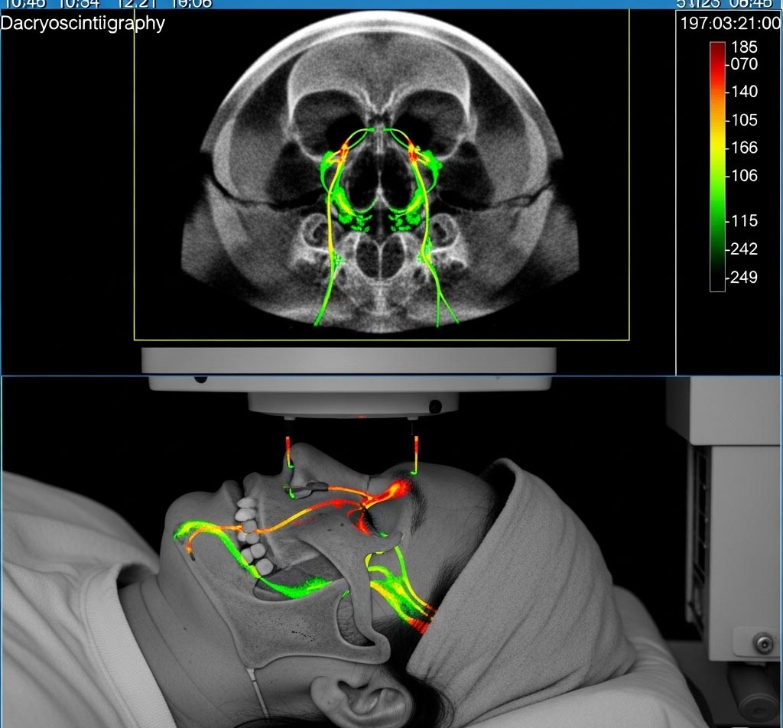Select the 242 tick on color scale
783x728 pixels.
click(744, 249)
